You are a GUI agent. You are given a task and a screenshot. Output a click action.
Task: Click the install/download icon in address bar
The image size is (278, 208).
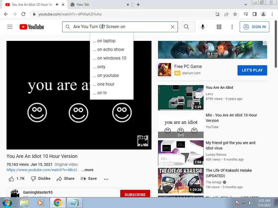(217, 14)
